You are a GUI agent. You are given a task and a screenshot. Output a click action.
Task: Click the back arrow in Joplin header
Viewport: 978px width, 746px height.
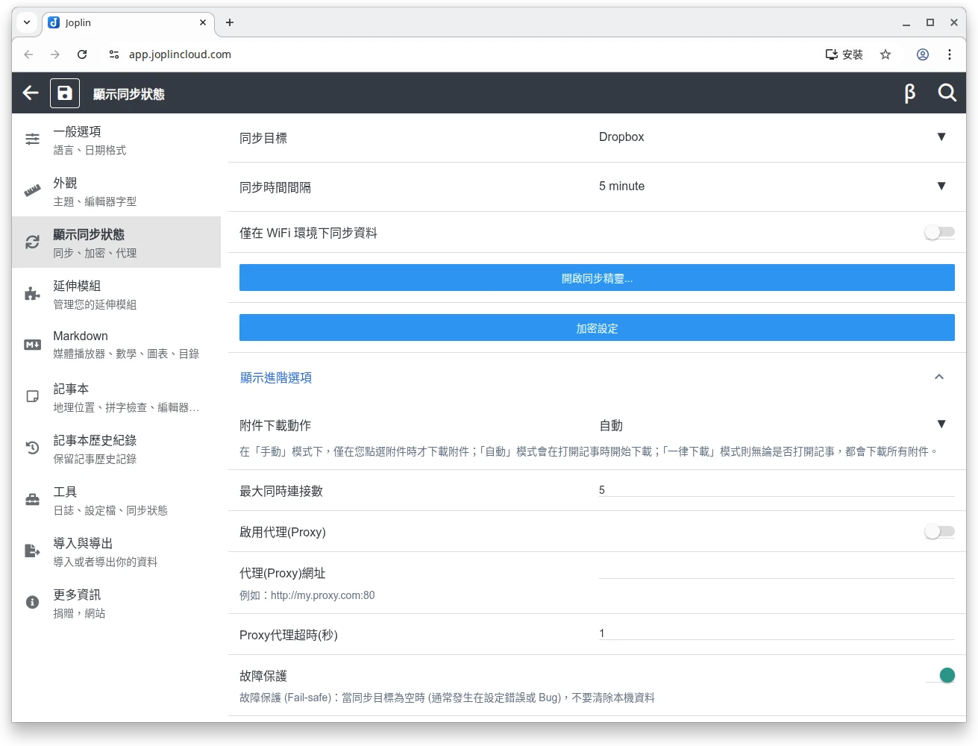pyautogui.click(x=31, y=93)
